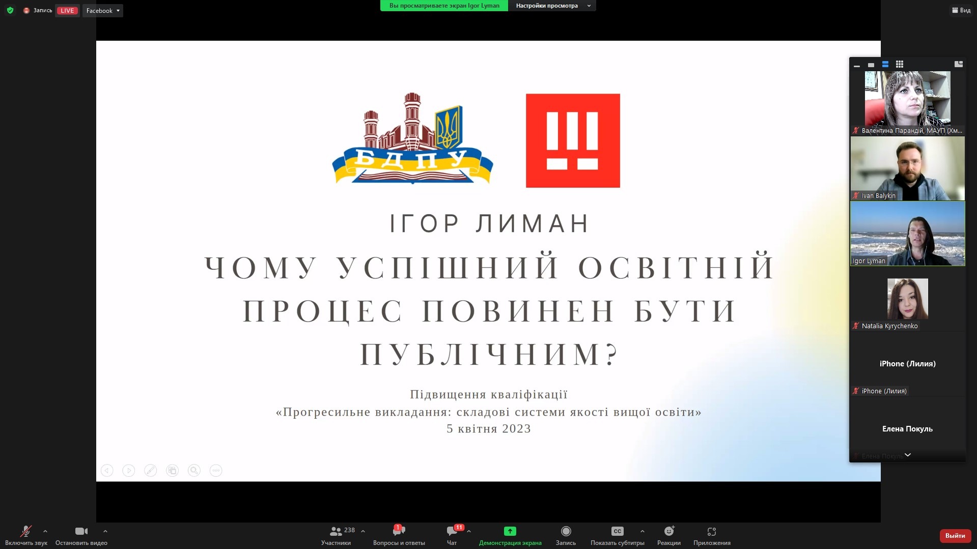The width and height of the screenshot is (977, 549).
Task: Stop camera with Остановить видео
Action: coord(81,536)
